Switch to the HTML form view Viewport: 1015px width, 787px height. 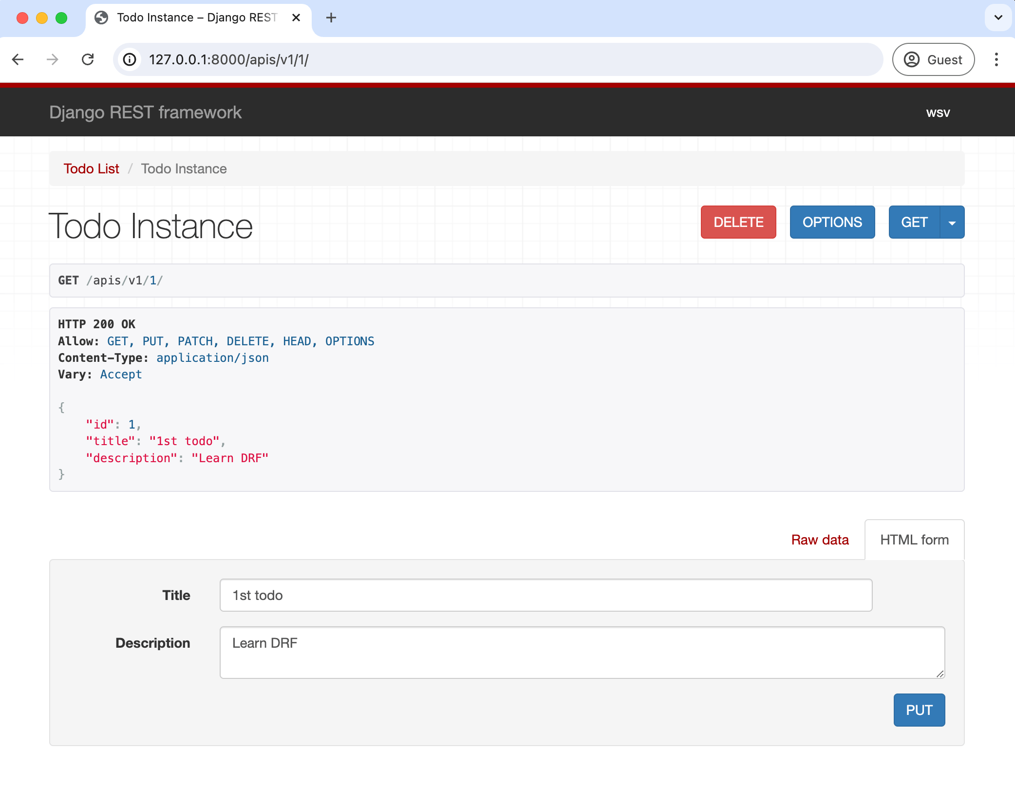[x=914, y=540]
